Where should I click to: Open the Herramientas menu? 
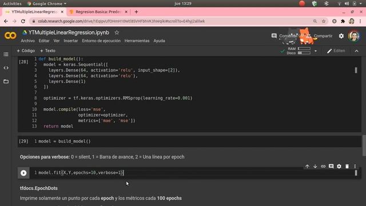tap(137, 41)
